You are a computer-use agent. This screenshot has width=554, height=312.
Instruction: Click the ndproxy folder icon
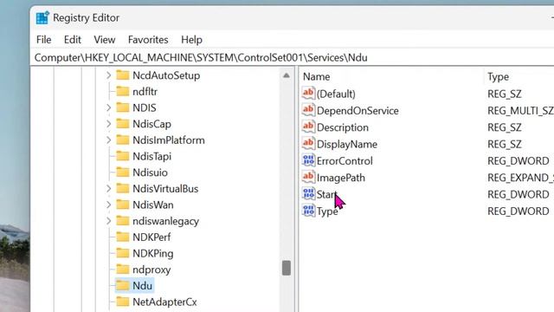pos(123,270)
